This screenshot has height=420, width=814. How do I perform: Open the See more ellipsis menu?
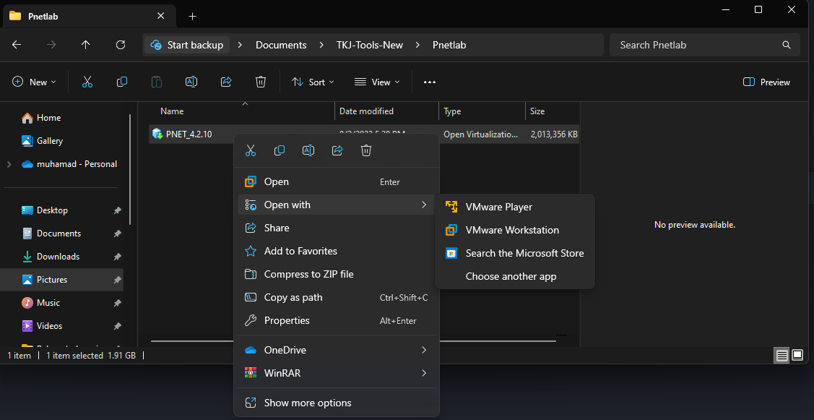click(429, 82)
